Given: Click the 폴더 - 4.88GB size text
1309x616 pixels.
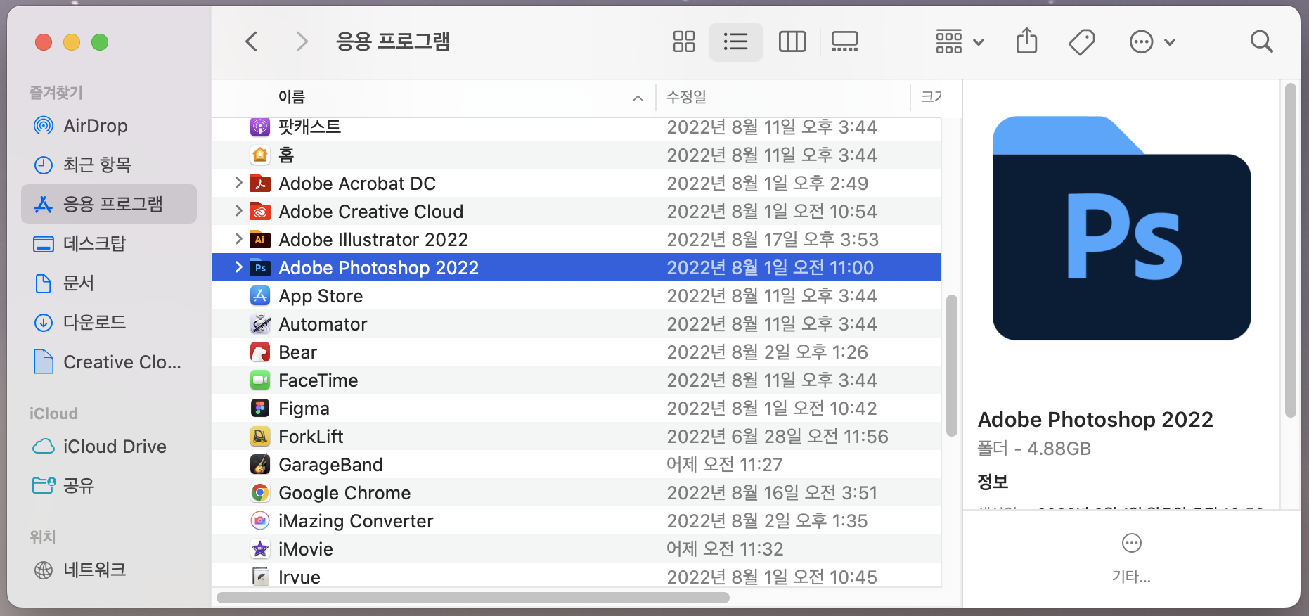Looking at the screenshot, I should [1034, 449].
